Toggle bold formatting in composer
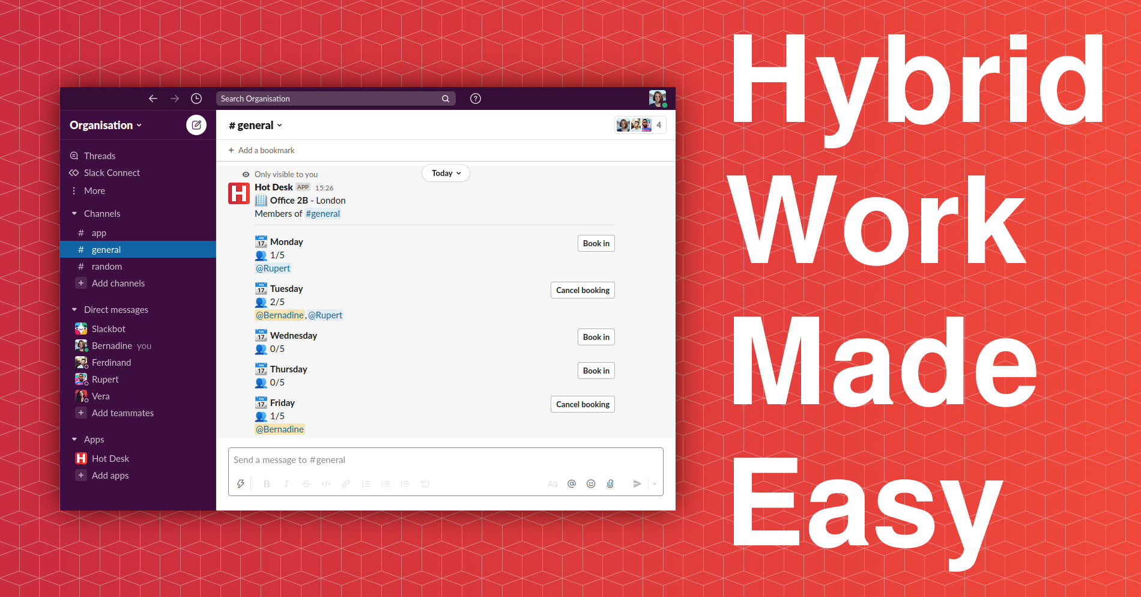This screenshot has height=597, width=1141. click(267, 483)
